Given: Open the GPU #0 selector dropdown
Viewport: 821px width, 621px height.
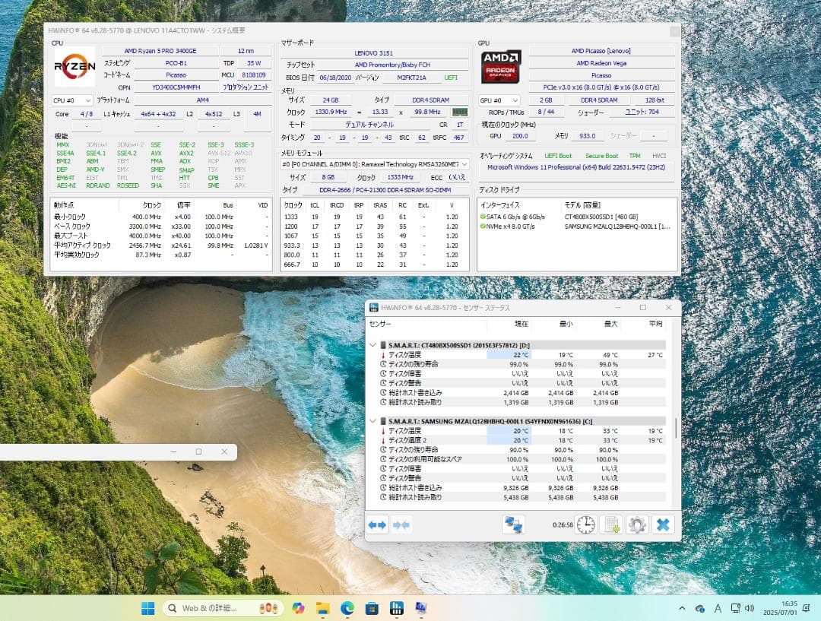Looking at the screenshot, I should tap(499, 100).
